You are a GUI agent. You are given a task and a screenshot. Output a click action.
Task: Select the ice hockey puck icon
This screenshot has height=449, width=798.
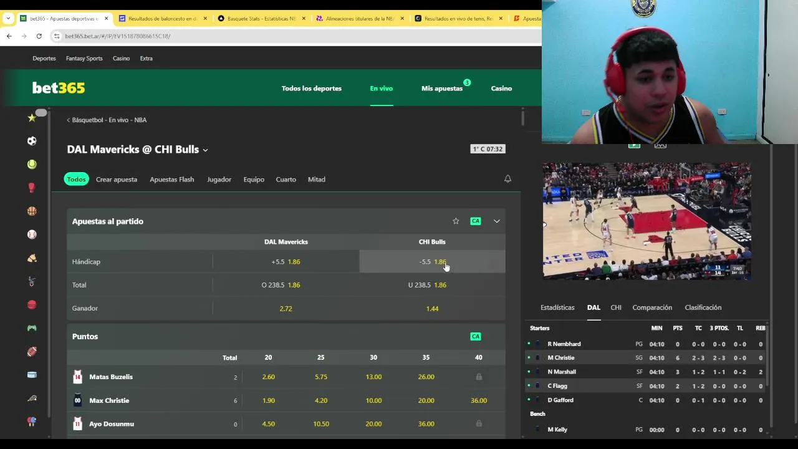pyautogui.click(x=32, y=375)
